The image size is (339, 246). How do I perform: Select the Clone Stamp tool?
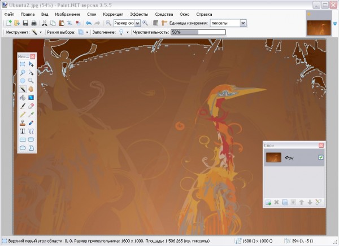coord(23,123)
